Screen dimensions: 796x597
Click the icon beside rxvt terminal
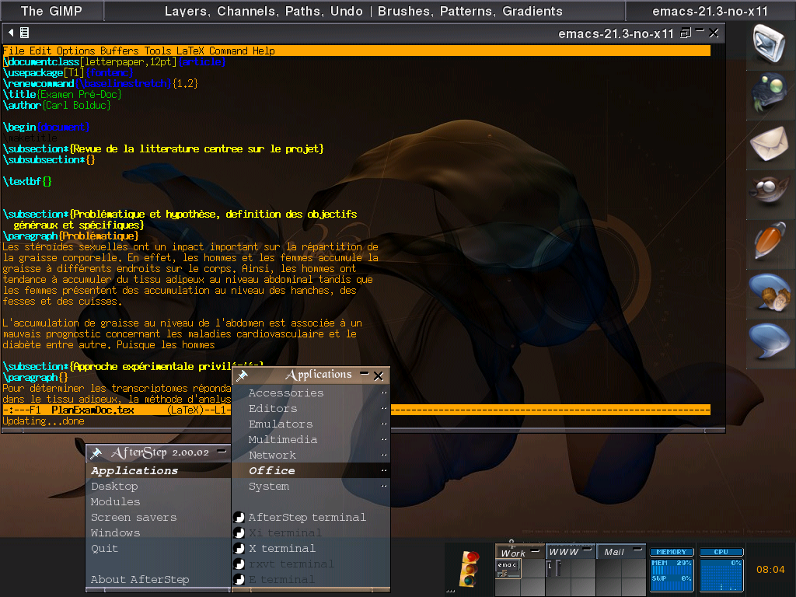pos(239,564)
